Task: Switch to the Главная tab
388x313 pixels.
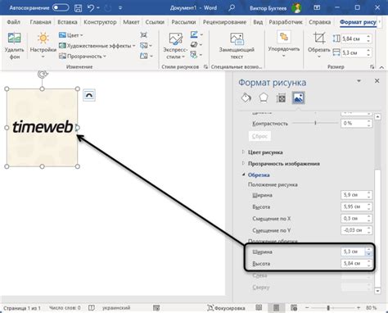Action: pyautogui.click(x=40, y=22)
